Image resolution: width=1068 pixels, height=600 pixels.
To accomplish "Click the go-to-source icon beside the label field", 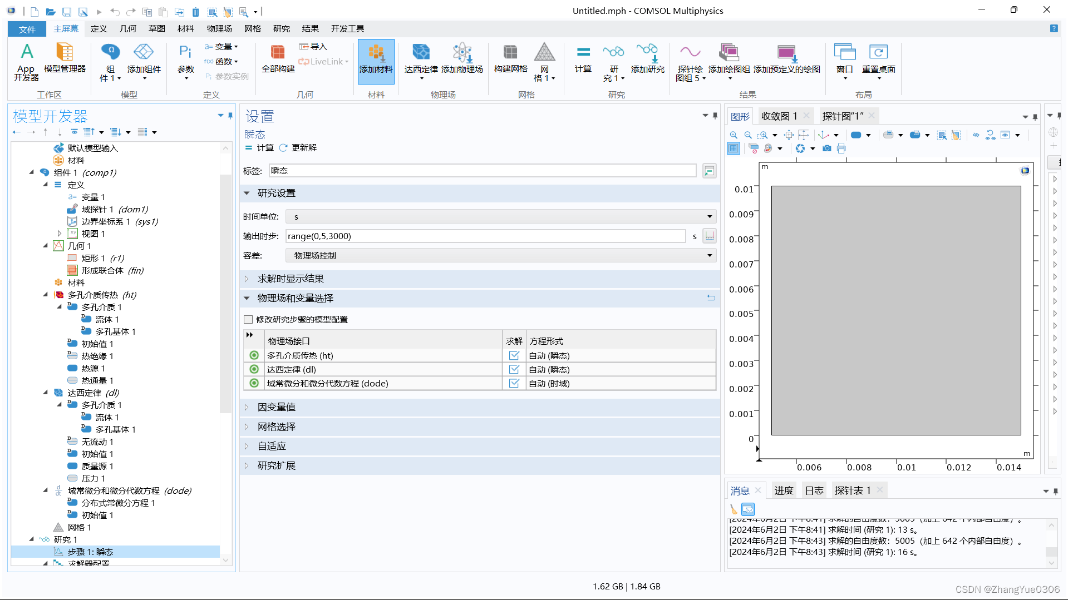I will tap(709, 171).
